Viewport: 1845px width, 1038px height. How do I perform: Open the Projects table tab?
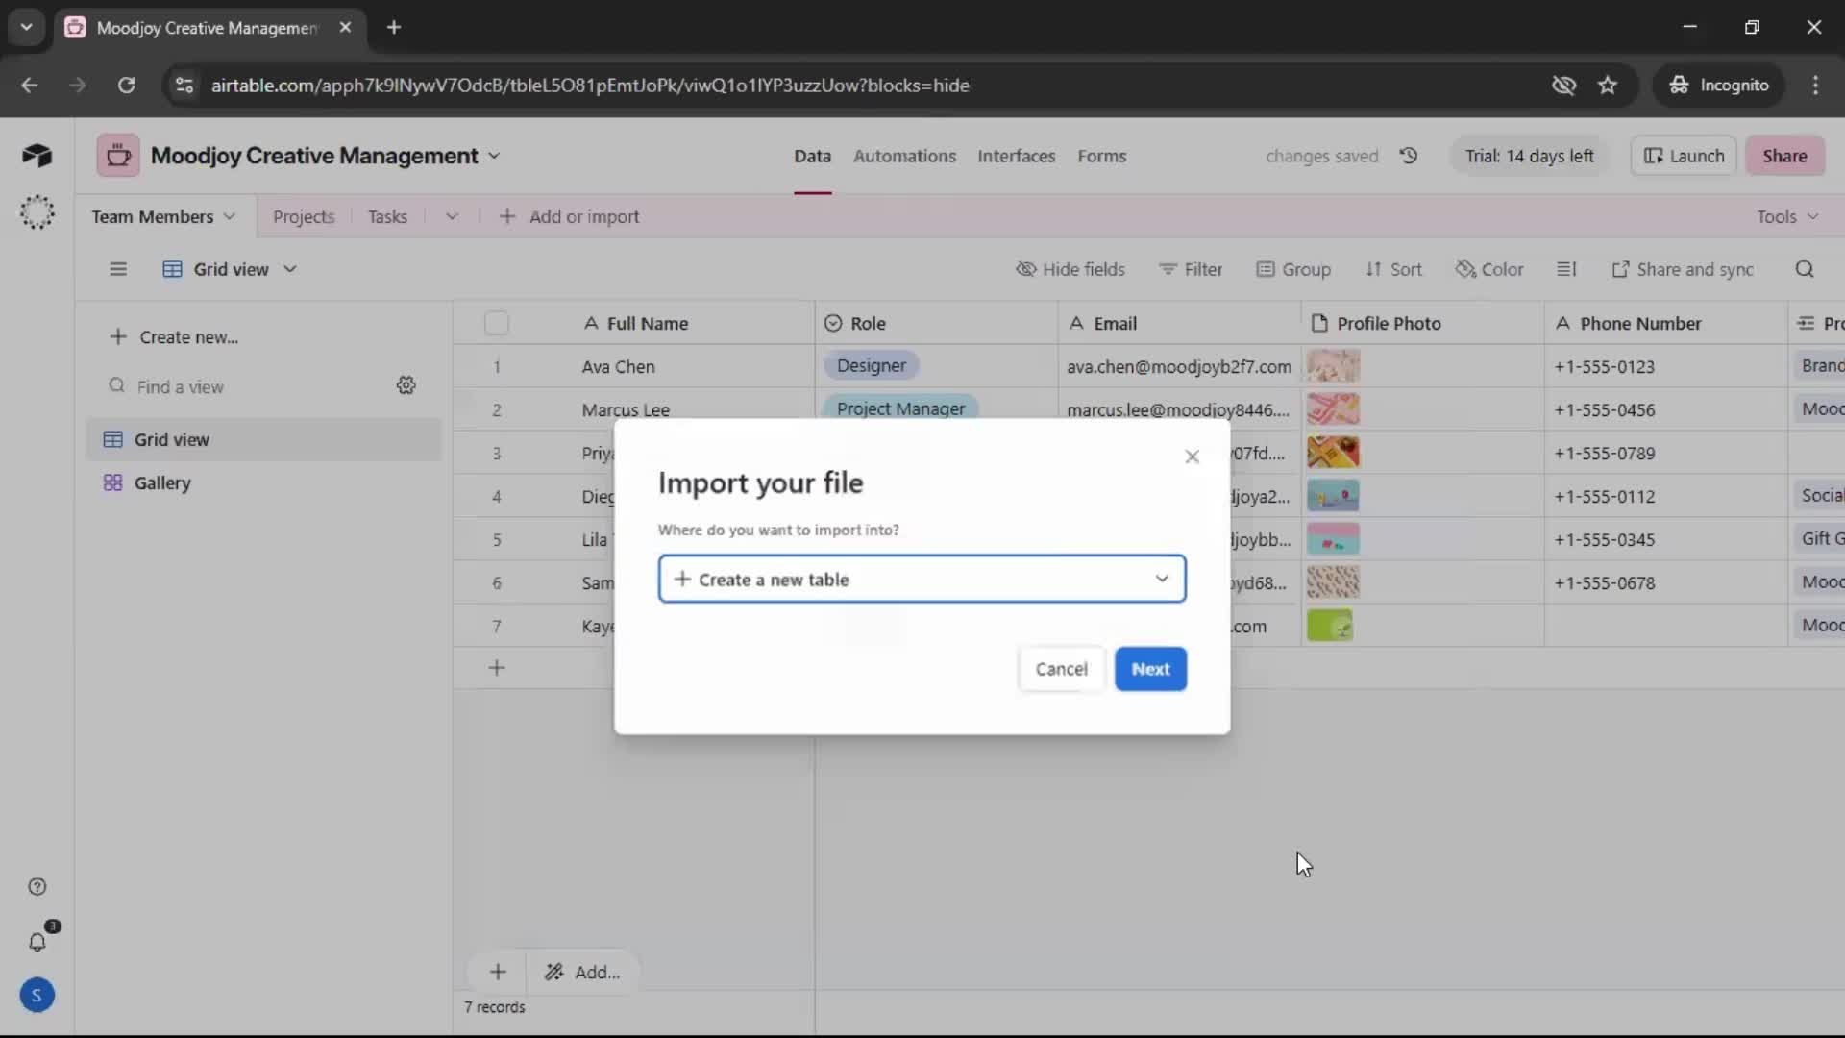(x=304, y=216)
